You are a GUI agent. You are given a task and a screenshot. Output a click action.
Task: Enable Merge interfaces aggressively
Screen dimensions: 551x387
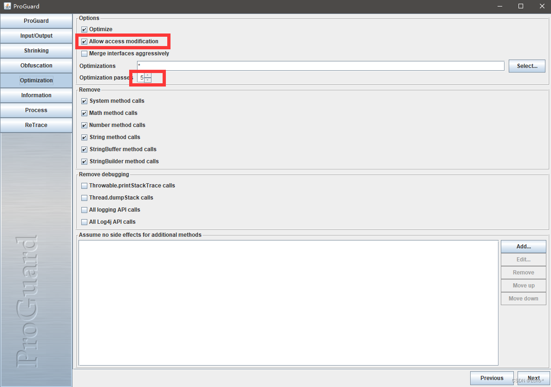pos(85,54)
